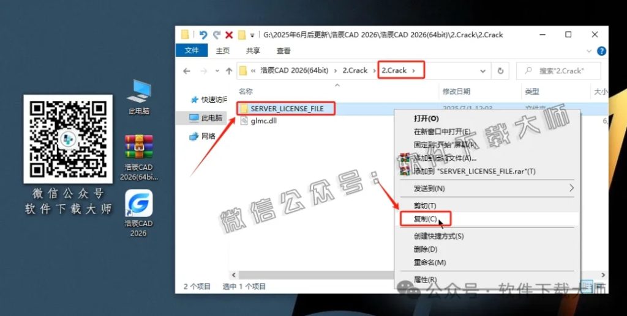Launch 浩辰CAD 2026 desktop shortcut

click(138, 213)
